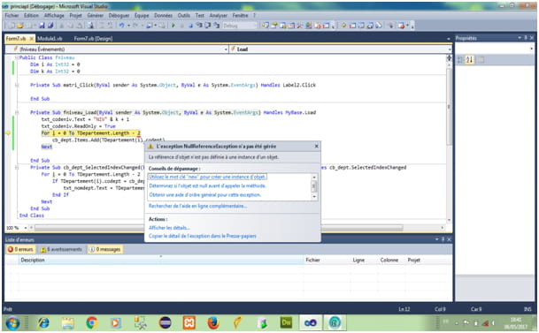Click the Toolbox crossed-tools toolbar icon
The image size is (539, 333).
300,26
